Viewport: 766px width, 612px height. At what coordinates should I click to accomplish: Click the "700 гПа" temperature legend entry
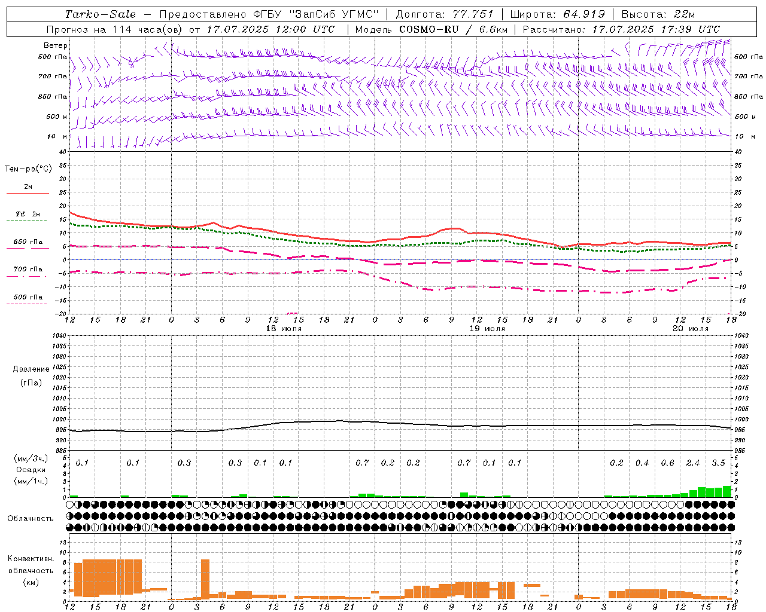28,270
